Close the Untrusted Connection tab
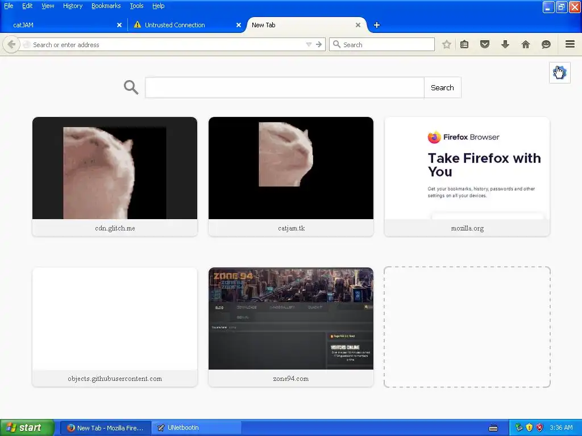This screenshot has width=582, height=436. 239,25
